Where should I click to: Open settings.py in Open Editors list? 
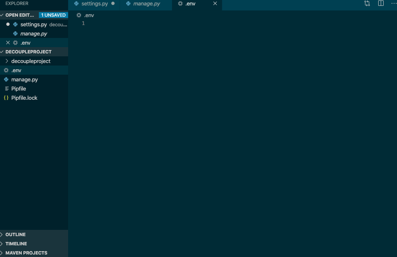(33, 25)
